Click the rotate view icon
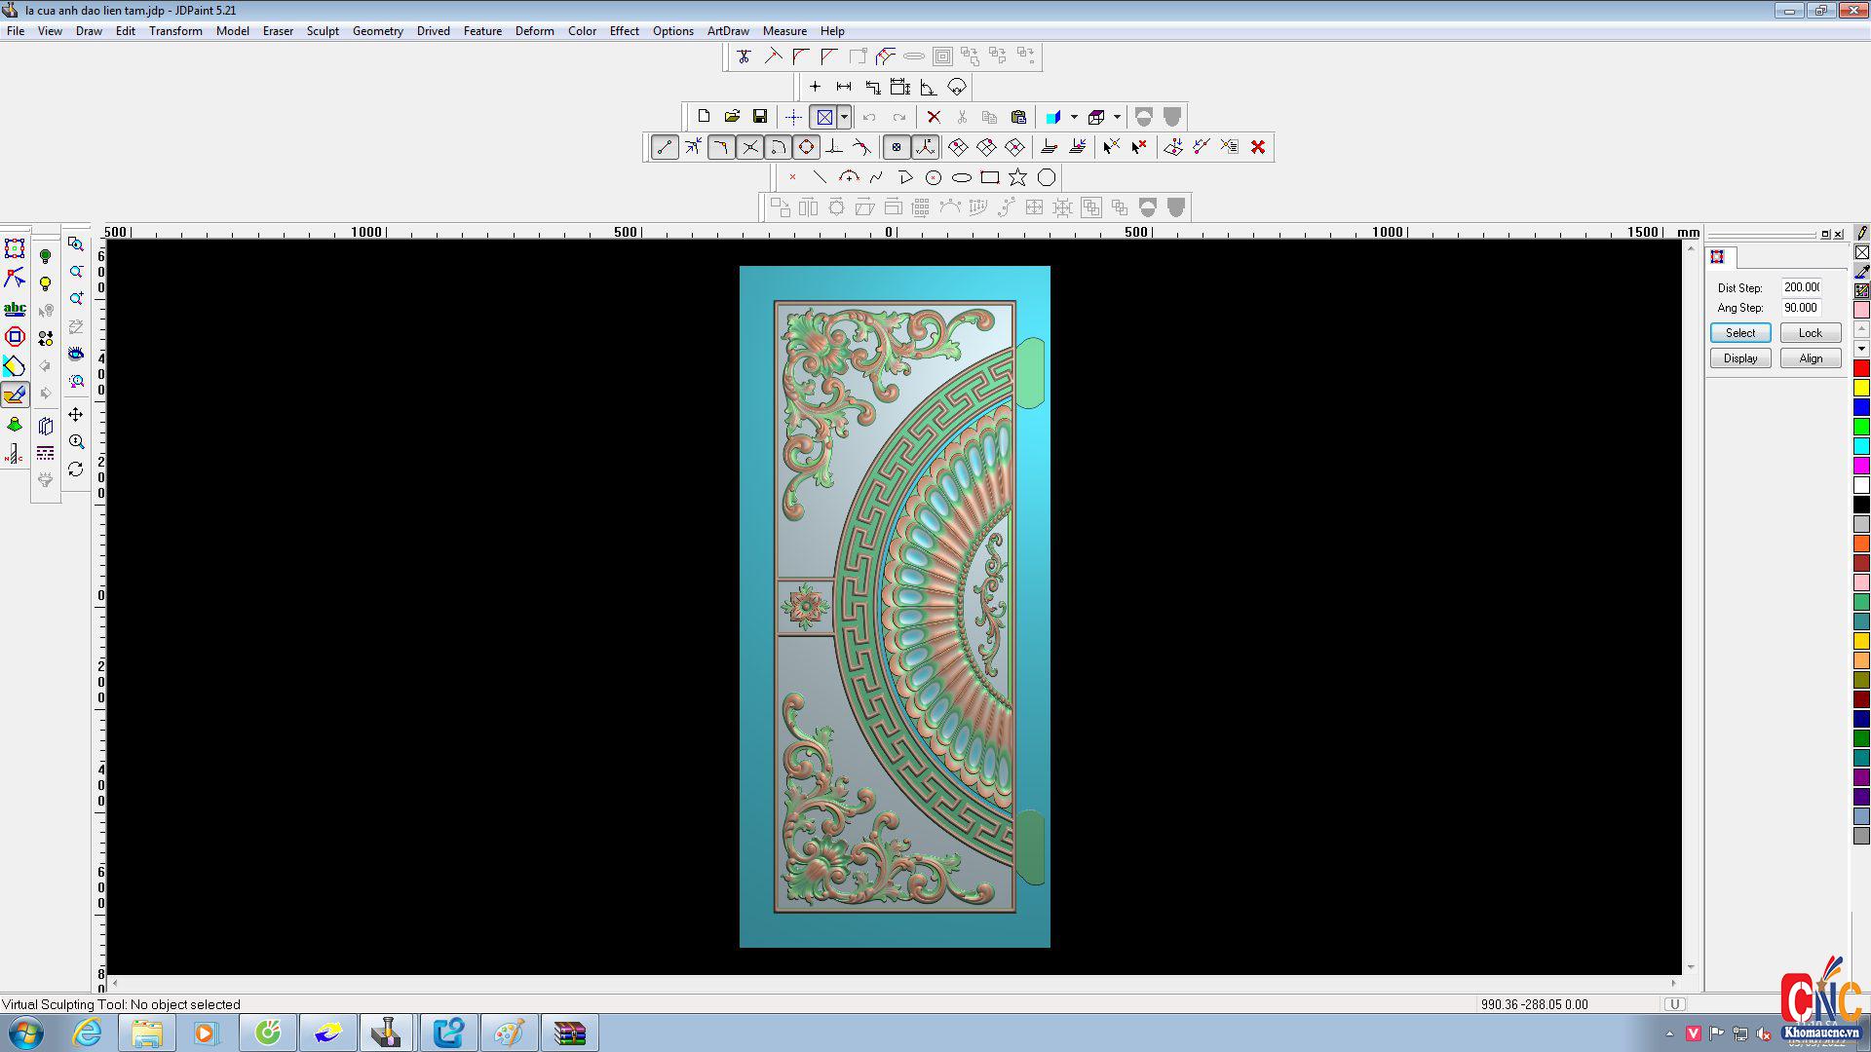 pyautogui.click(x=76, y=470)
